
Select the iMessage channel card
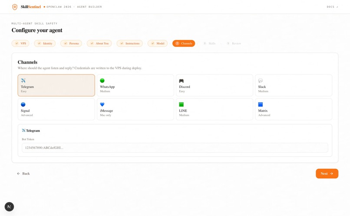(x=135, y=109)
